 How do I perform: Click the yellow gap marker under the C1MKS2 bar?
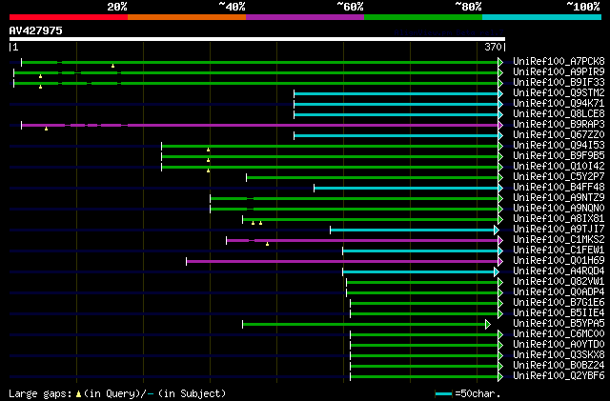pos(267,244)
